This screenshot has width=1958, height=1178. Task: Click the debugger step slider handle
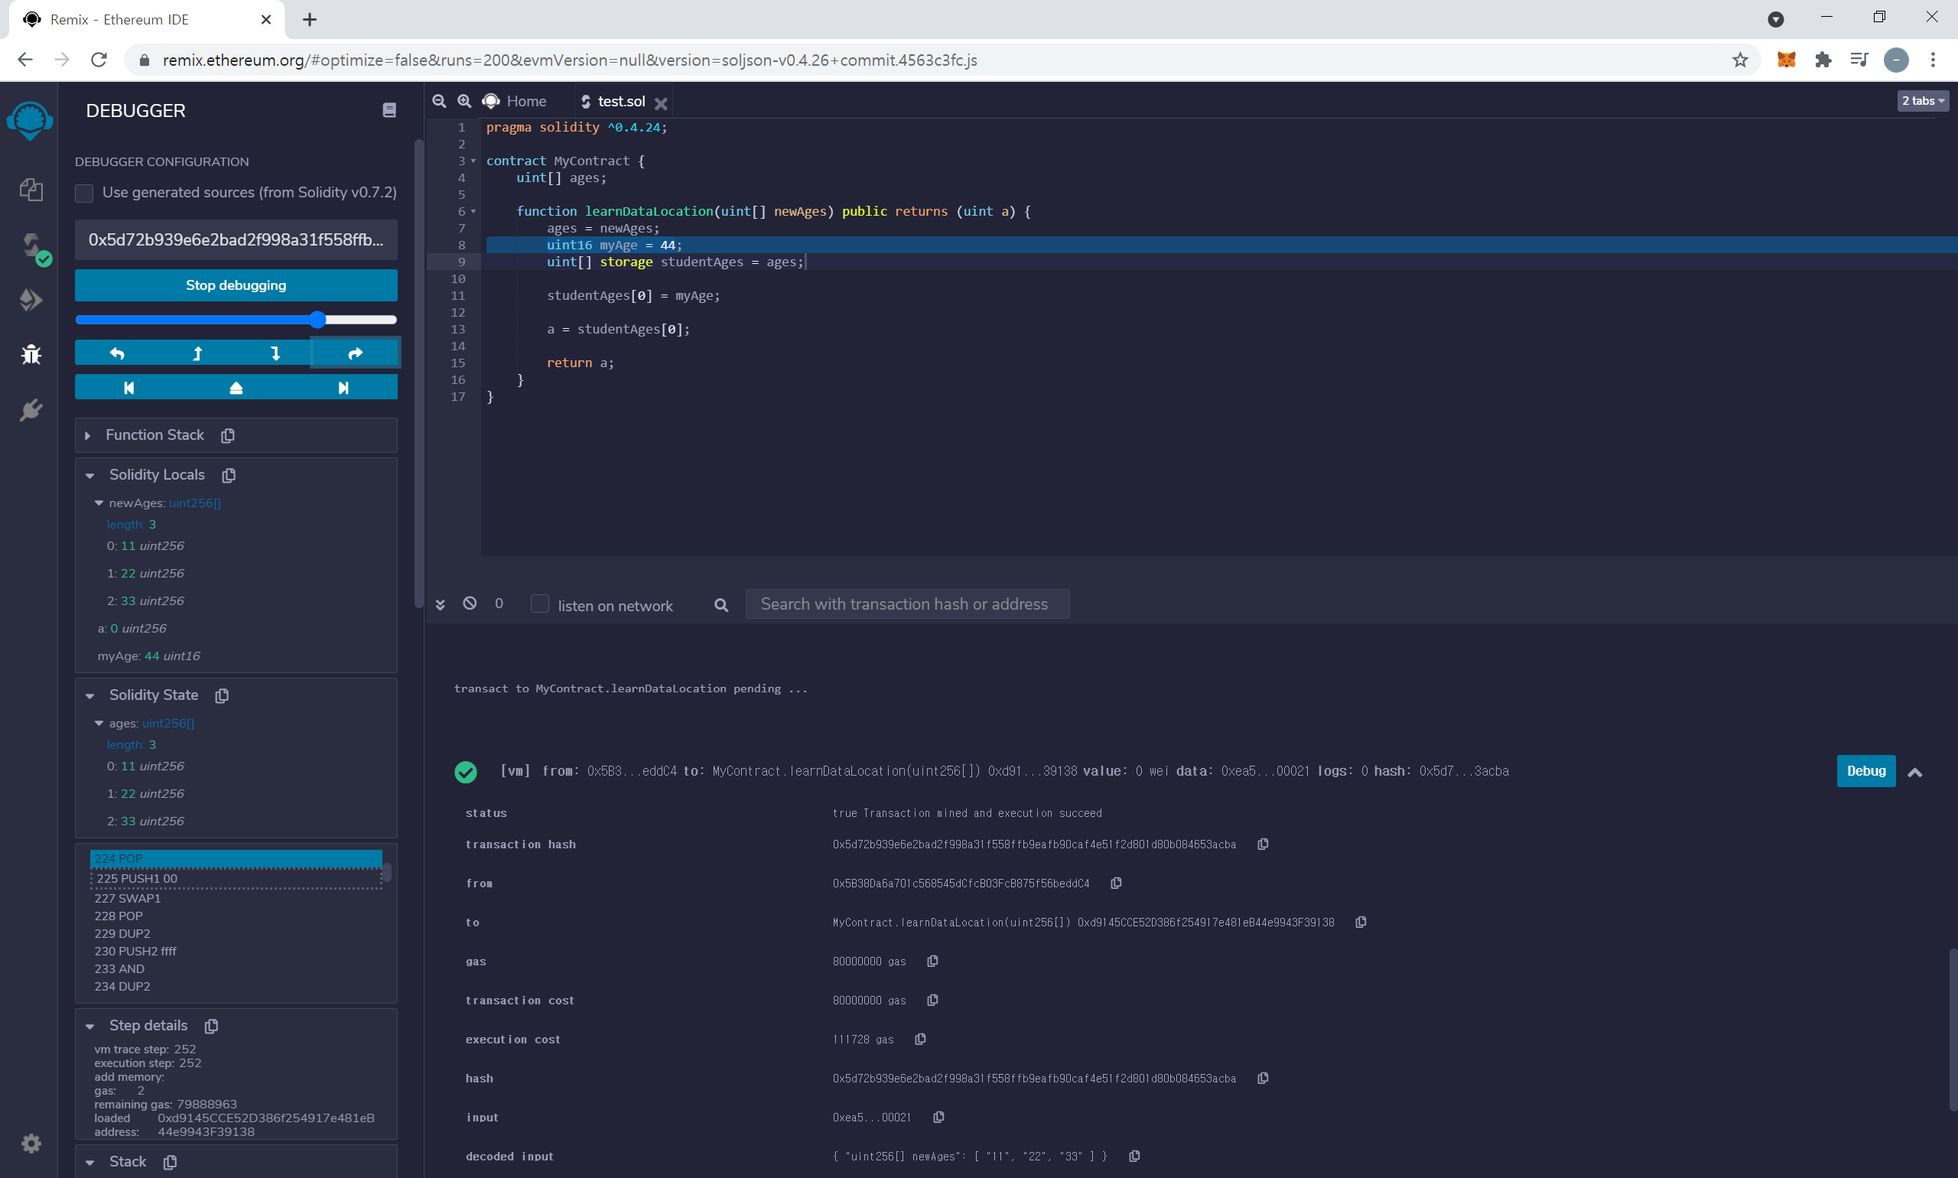point(317,319)
